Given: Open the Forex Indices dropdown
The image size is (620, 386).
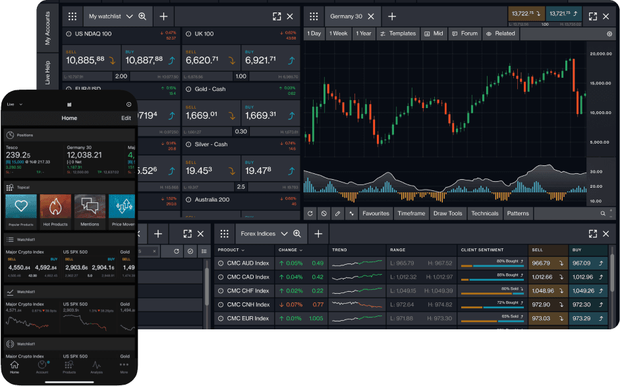Looking at the screenshot, I should pyautogui.click(x=271, y=233).
